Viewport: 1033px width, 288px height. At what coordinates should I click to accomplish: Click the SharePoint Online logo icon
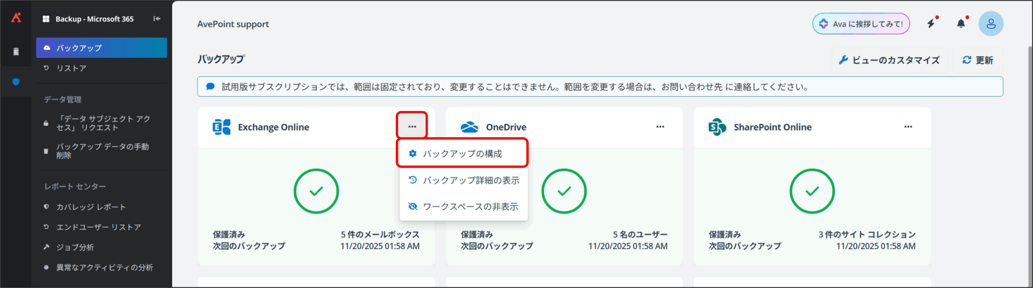(x=717, y=127)
